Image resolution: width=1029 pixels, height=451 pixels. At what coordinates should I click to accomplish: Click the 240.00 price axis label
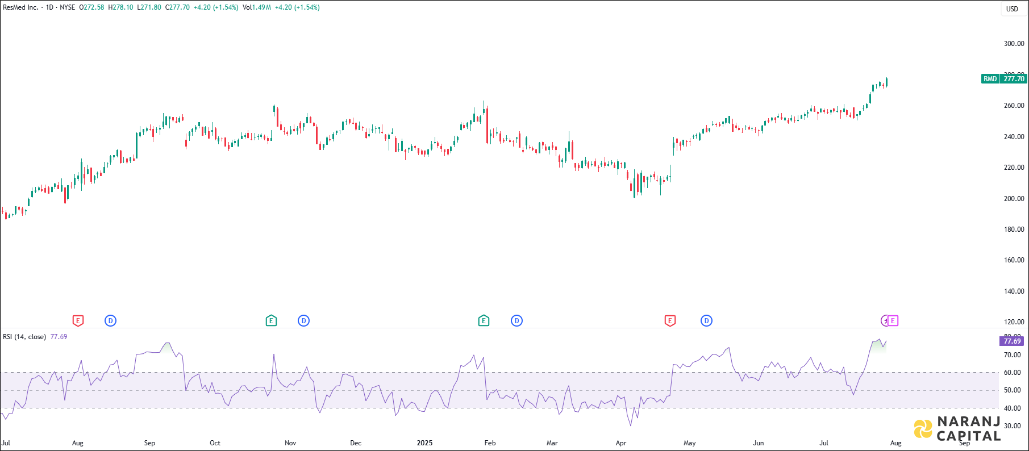(1014, 137)
